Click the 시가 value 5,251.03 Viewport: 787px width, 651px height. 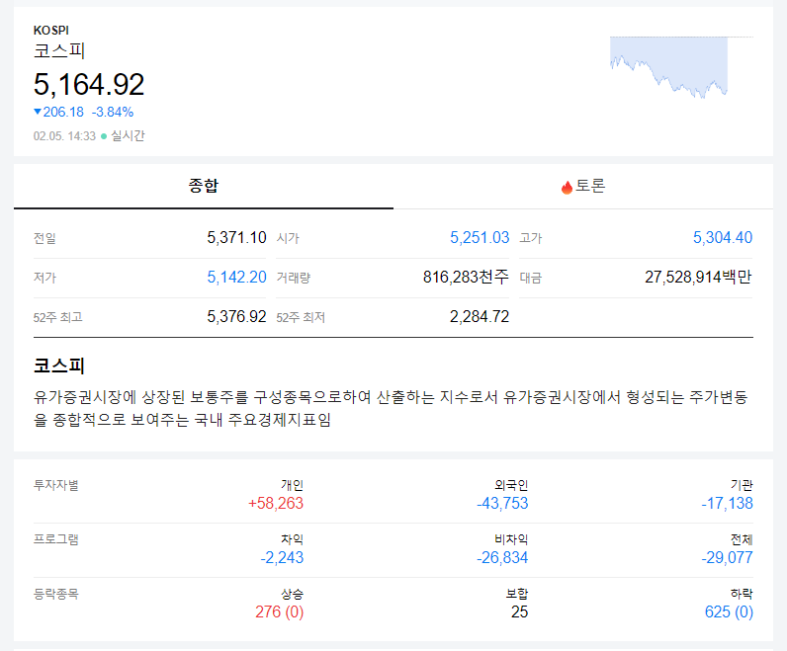coord(480,237)
